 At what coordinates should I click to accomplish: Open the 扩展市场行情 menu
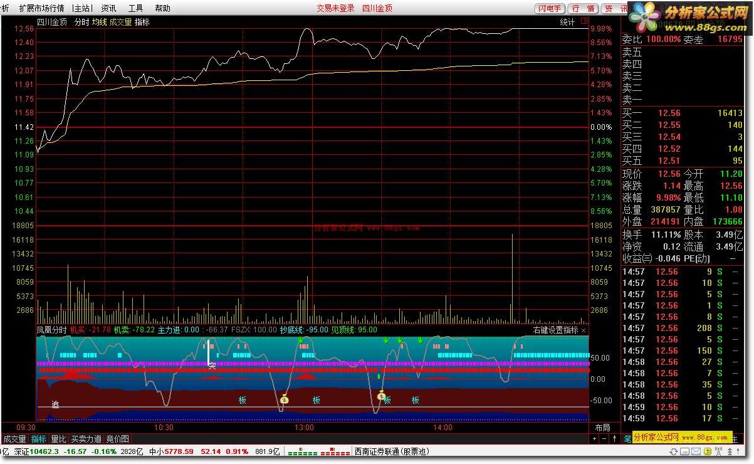point(41,8)
